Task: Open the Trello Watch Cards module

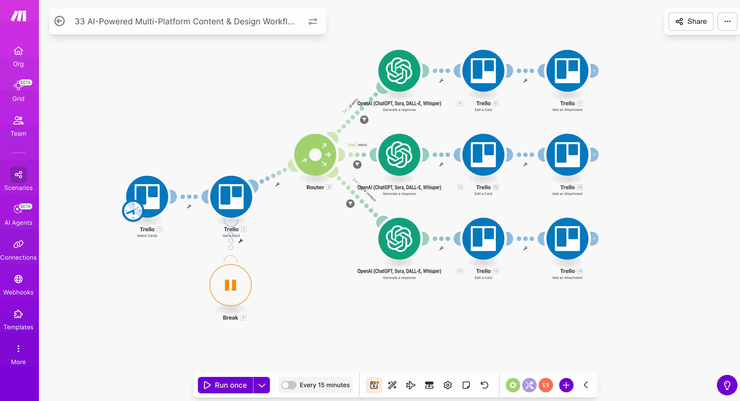Action: 147,196
